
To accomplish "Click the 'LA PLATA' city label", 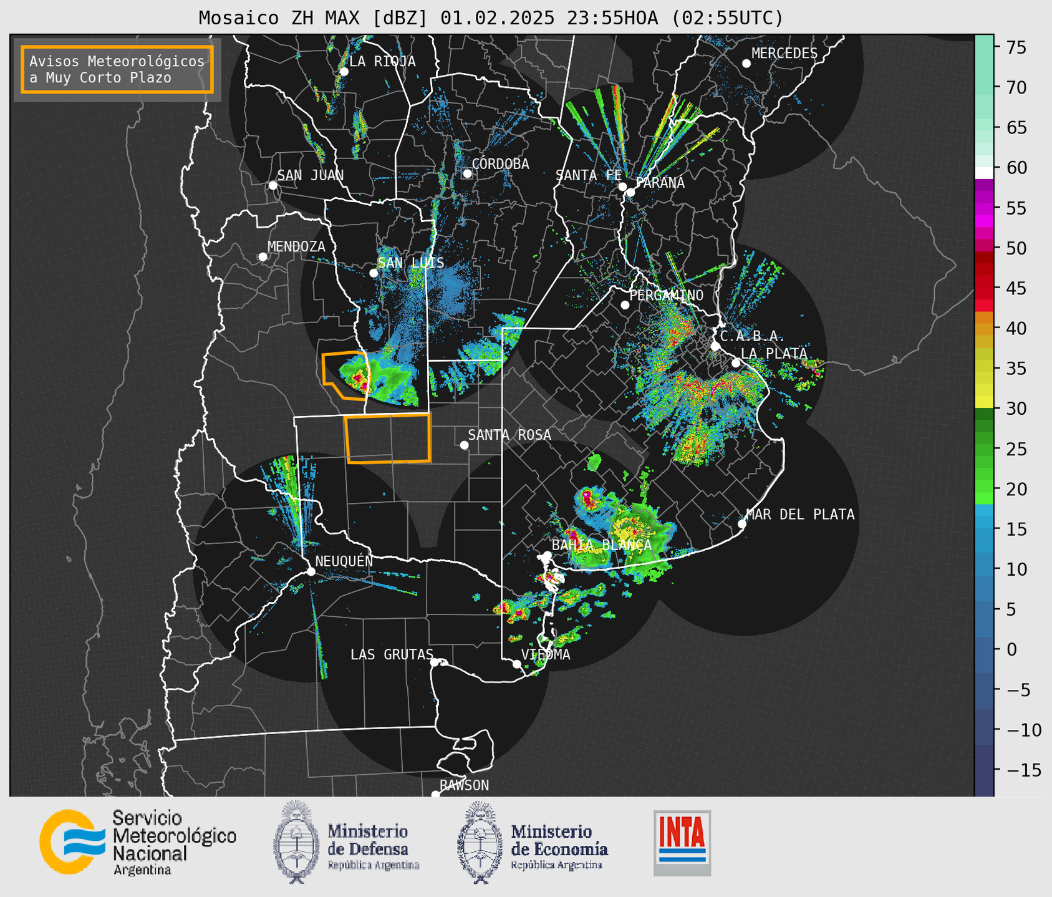I will click(x=774, y=354).
